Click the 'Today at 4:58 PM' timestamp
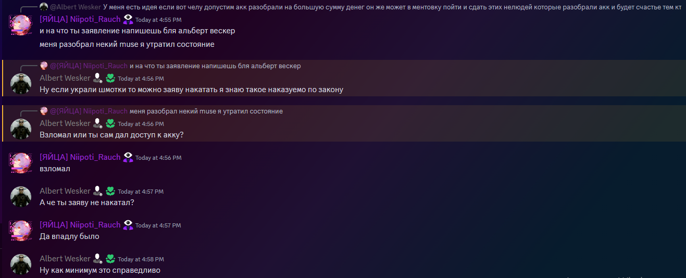The height and width of the screenshot is (278, 686). [141, 259]
